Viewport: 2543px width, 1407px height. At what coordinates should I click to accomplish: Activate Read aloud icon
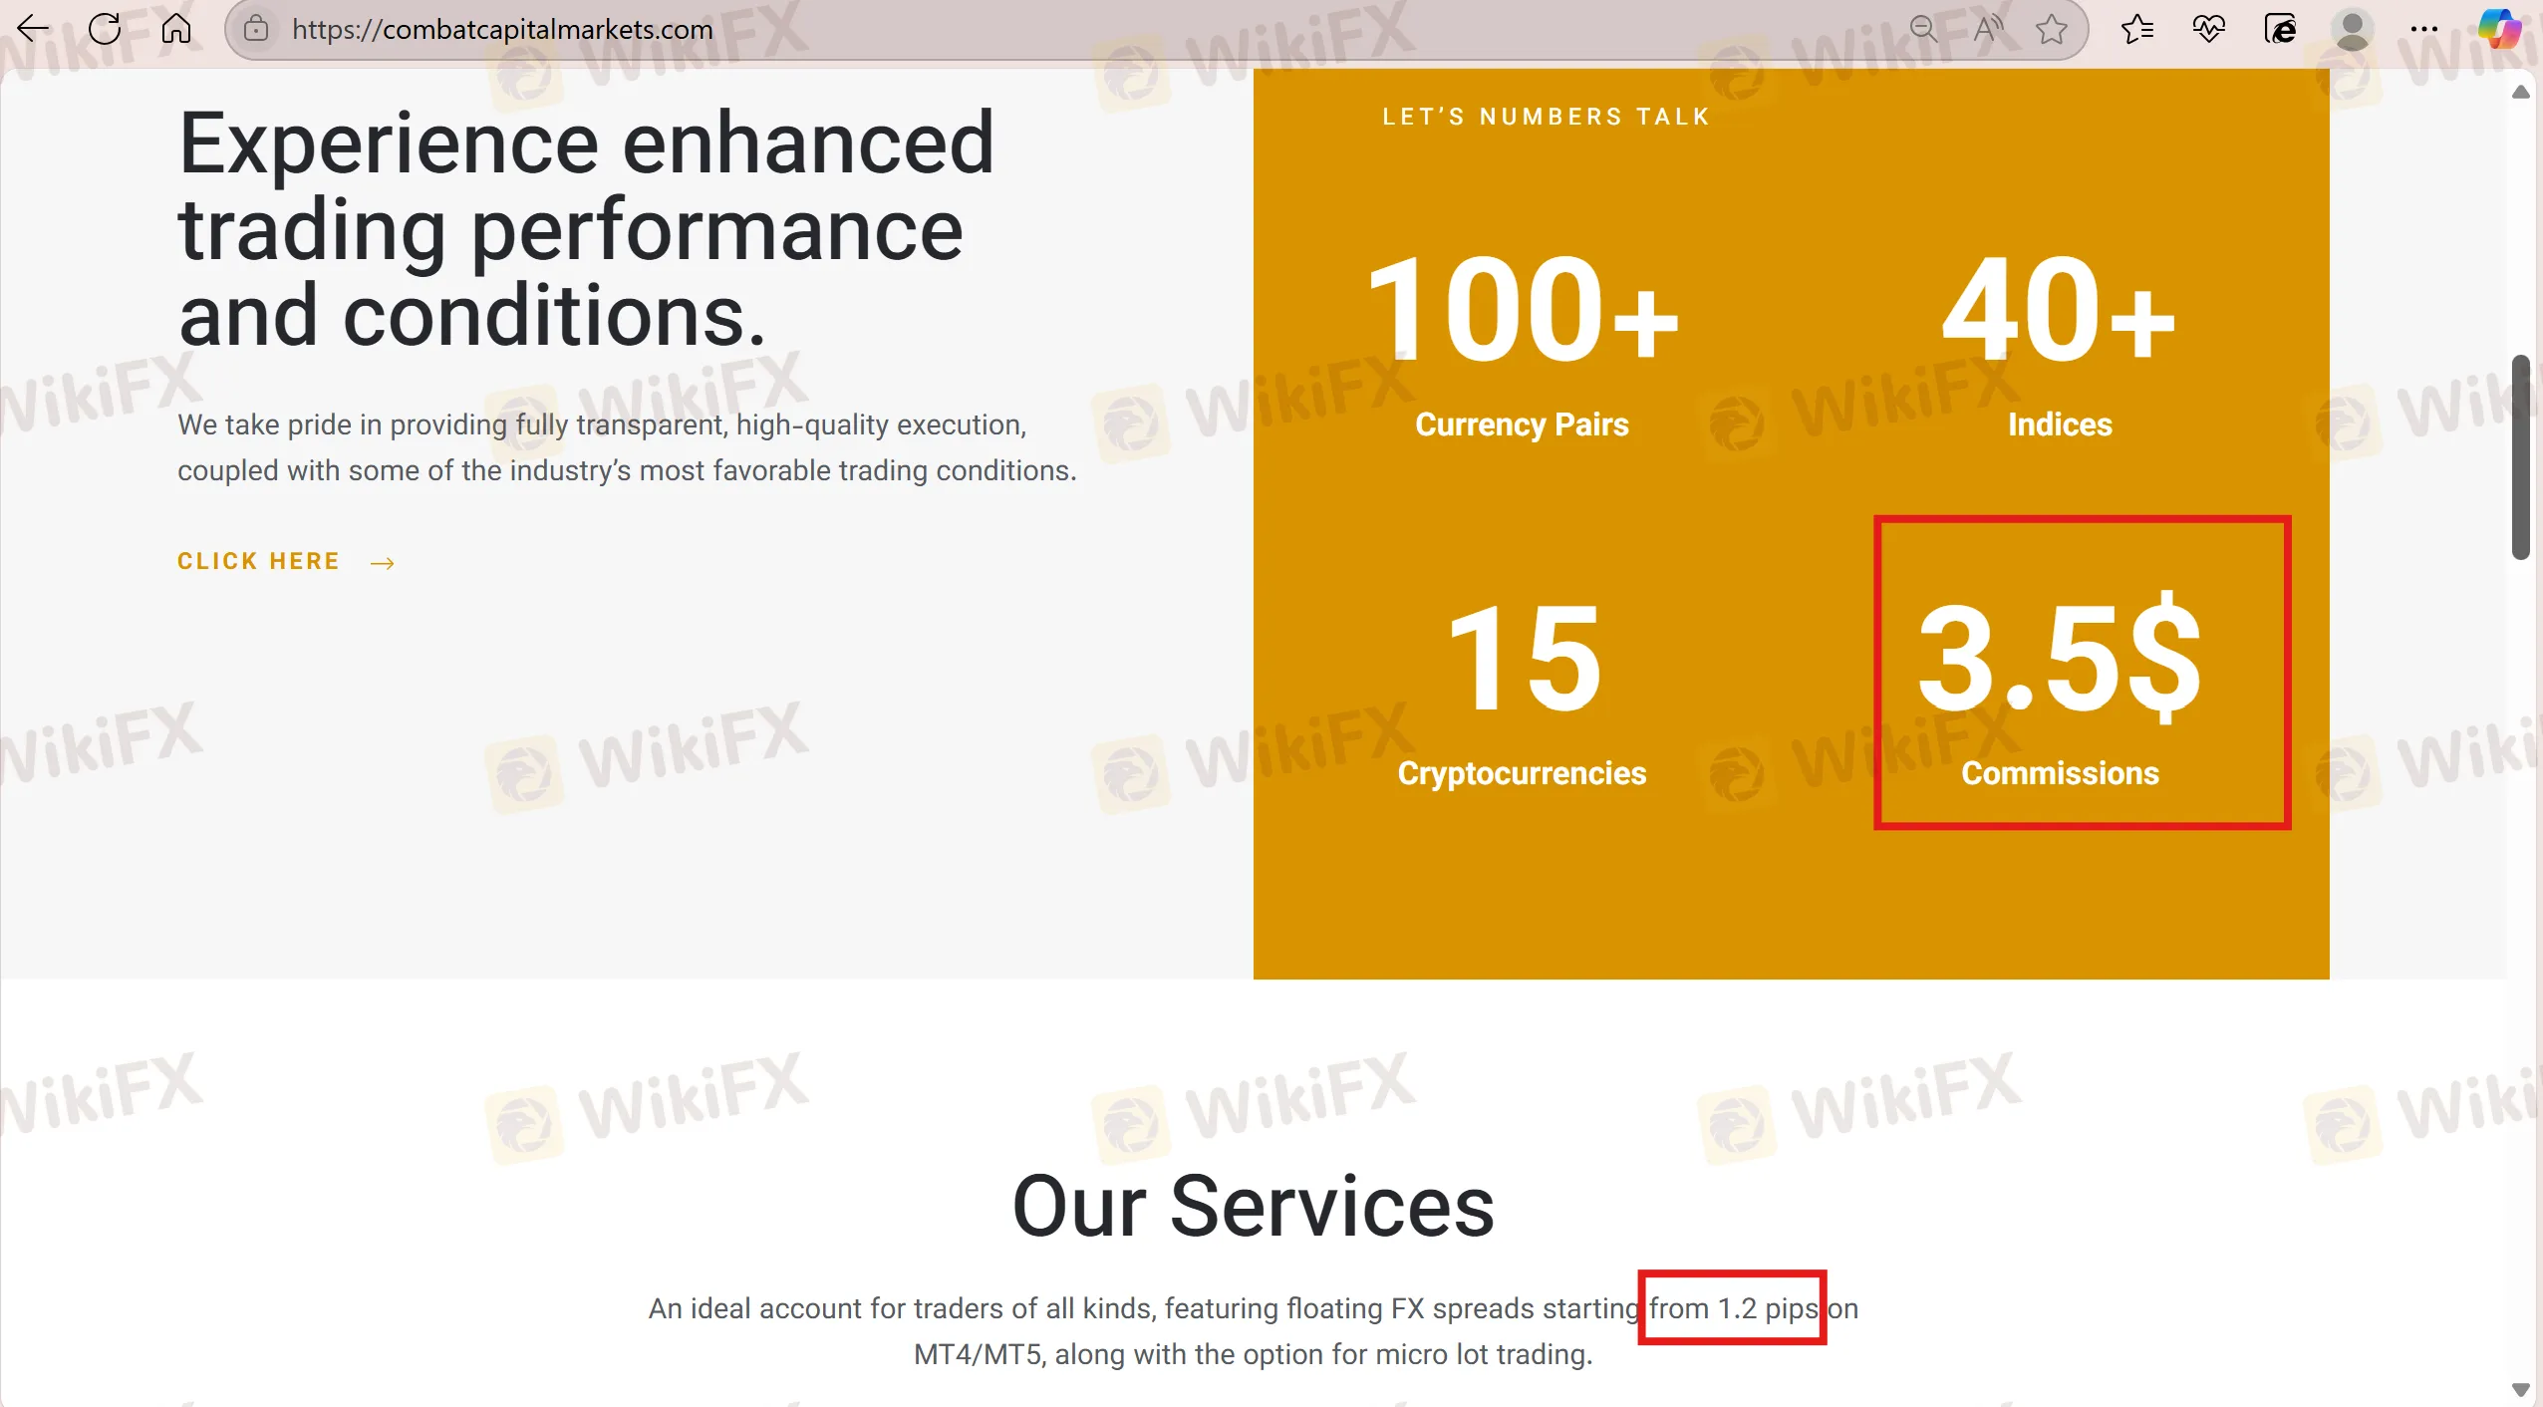(x=1988, y=29)
